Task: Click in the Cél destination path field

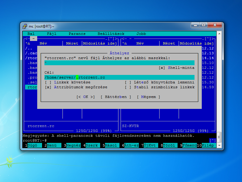Action: pos(119,78)
